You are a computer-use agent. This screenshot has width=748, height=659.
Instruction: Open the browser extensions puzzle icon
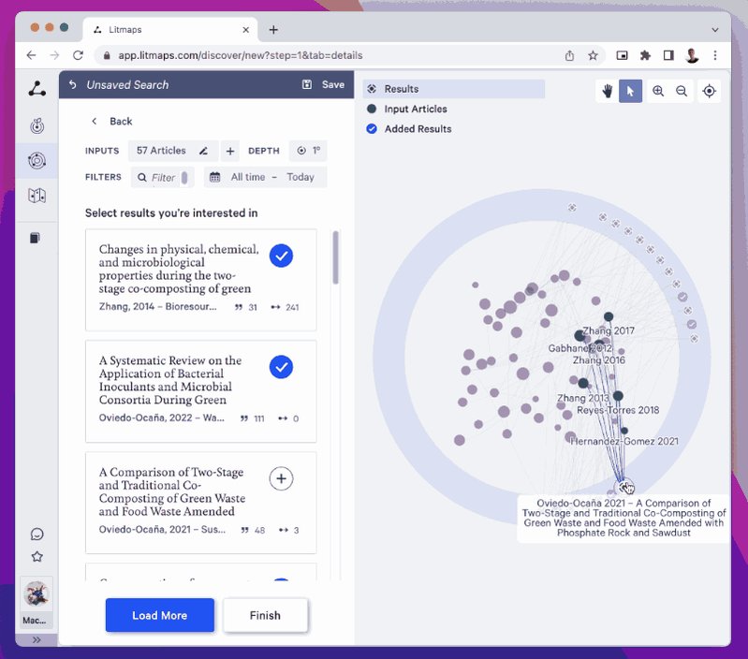645,55
